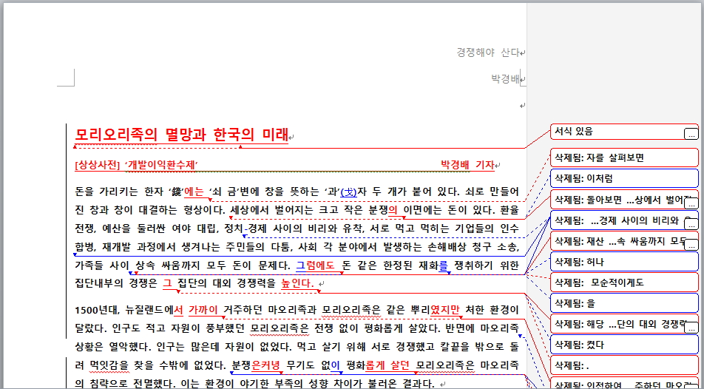Image resolution: width=704 pixels, height=389 pixels.
Task: Open ellipsis on '삭제됨: …경제 사이의 비리와' balloon
Action: (691, 223)
